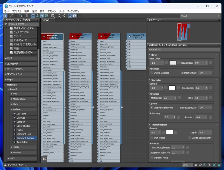Uncheck Internal Reflections checkbox
This screenshot has height=170, width=224.
(152, 108)
